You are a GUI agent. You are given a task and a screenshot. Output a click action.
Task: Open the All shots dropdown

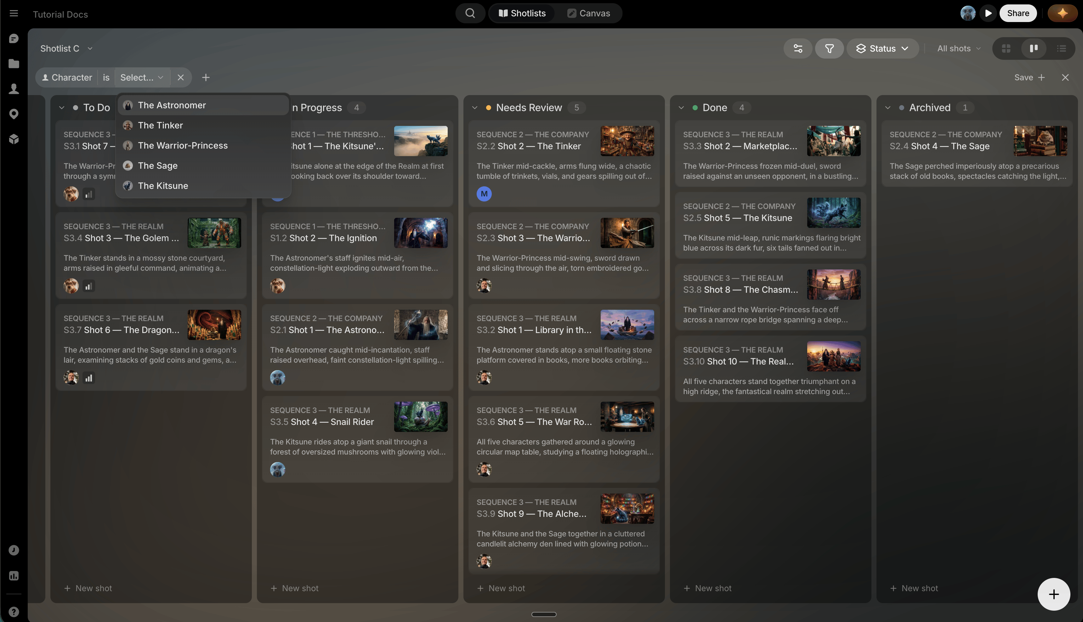tap(959, 49)
